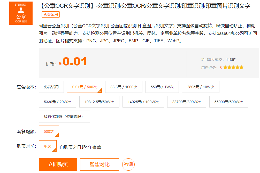Select the 38709元/300W次 package
The height and width of the screenshot is (173, 260).
point(187,102)
